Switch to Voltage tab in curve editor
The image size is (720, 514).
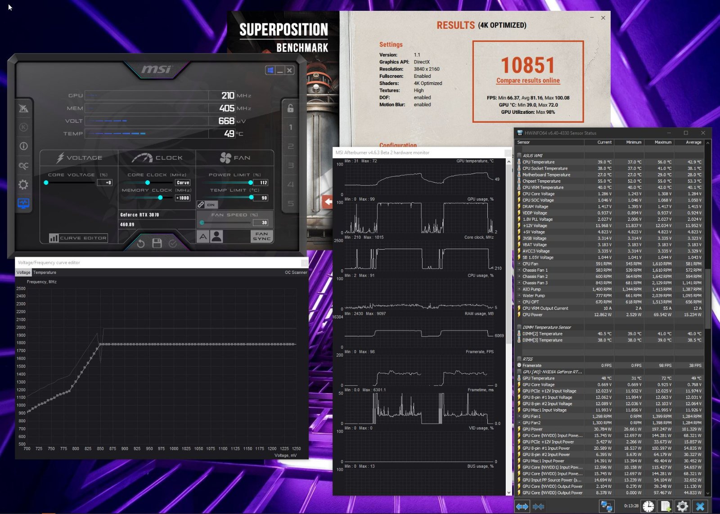point(23,273)
